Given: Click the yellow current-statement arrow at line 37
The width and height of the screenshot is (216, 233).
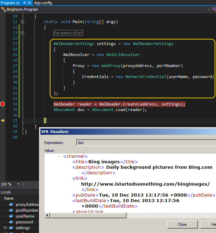Looking at the screenshot, I should [x=3, y=121].
